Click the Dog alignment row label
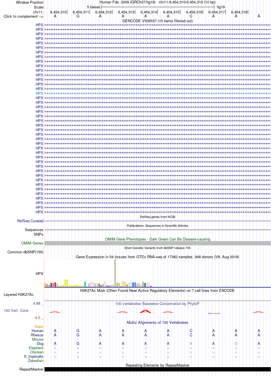The image size is (271, 376). (x=40, y=343)
